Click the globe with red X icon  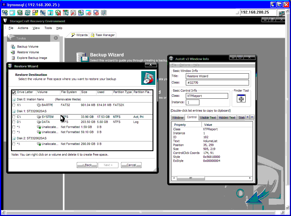click(x=58, y=13)
